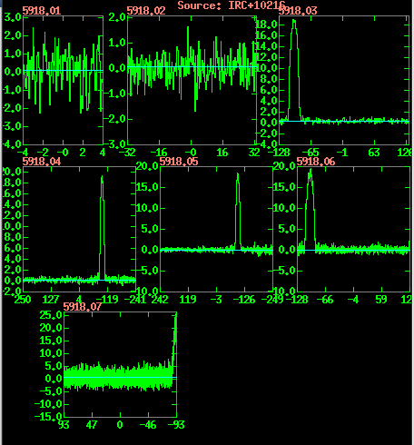Click x-axis value -16 under plot 5918.02
Viewport: 414px width, 445px height.
[159, 153]
